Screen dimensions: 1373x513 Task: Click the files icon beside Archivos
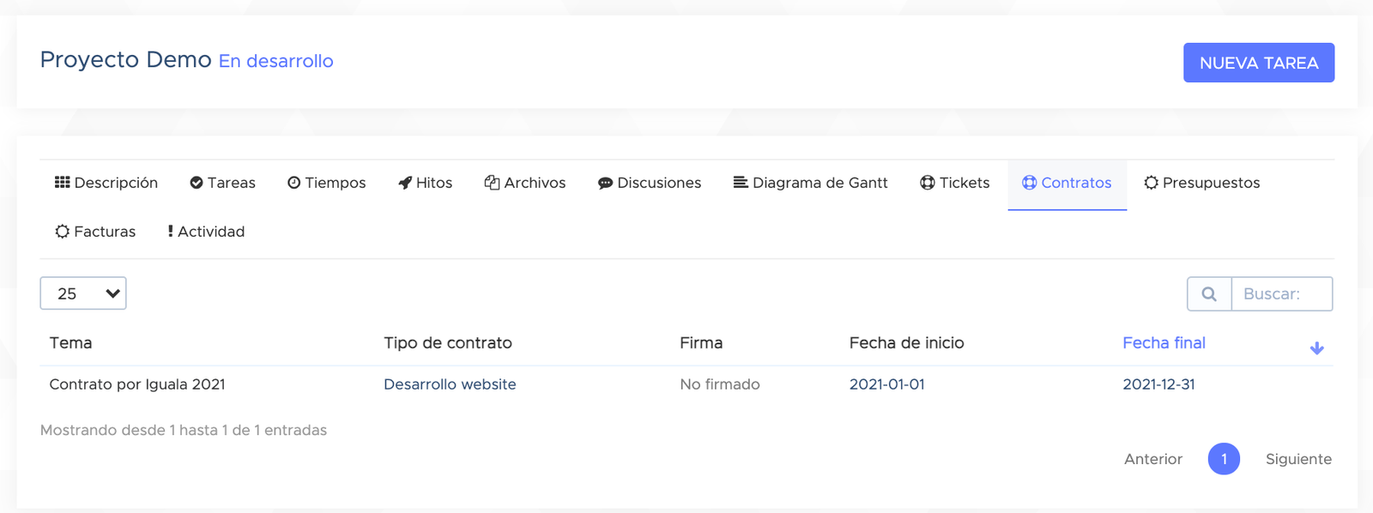pos(492,183)
